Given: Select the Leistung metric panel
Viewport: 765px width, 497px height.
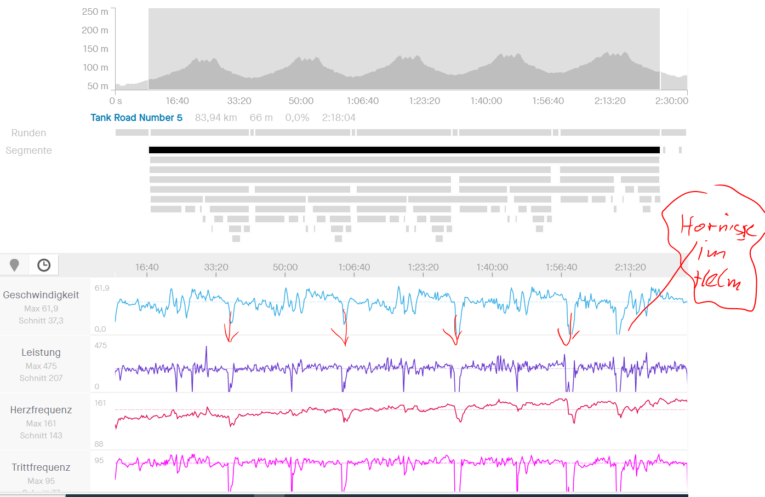Looking at the screenshot, I should pos(41,364).
